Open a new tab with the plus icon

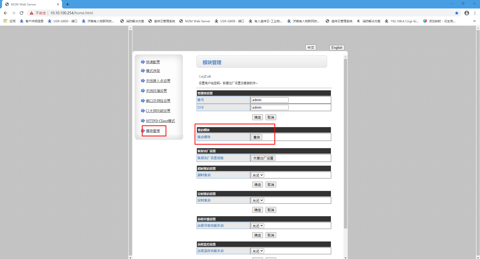tap(68, 4)
